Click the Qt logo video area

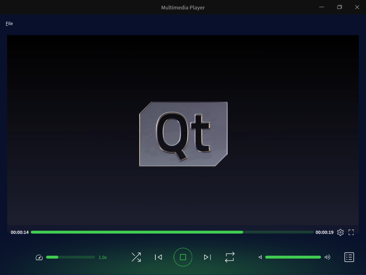tap(183, 134)
